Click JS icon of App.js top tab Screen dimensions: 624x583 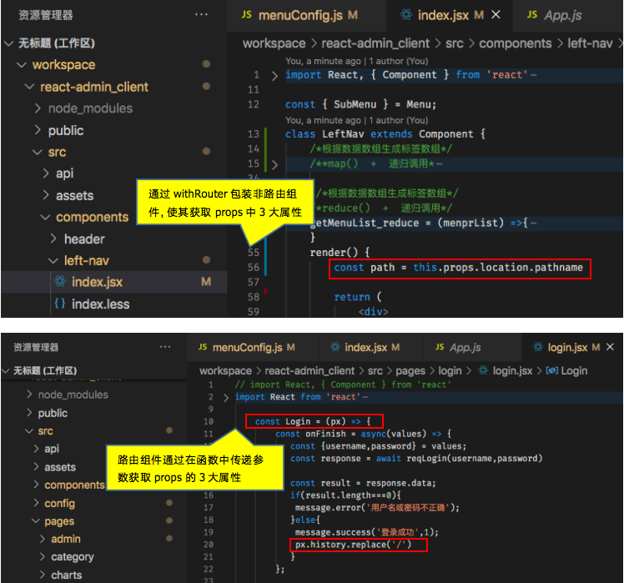(x=532, y=15)
